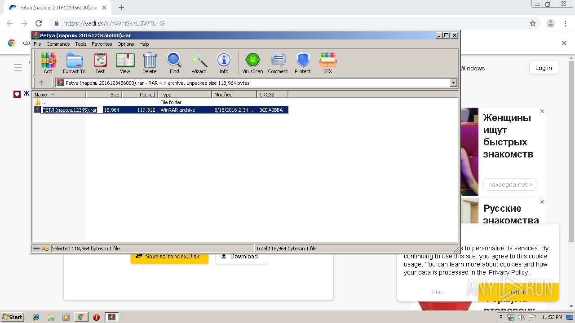Select the parent '..' folder row

tap(160, 102)
